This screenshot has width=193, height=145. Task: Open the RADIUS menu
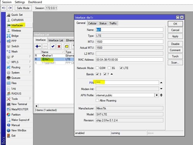tap(16, 93)
